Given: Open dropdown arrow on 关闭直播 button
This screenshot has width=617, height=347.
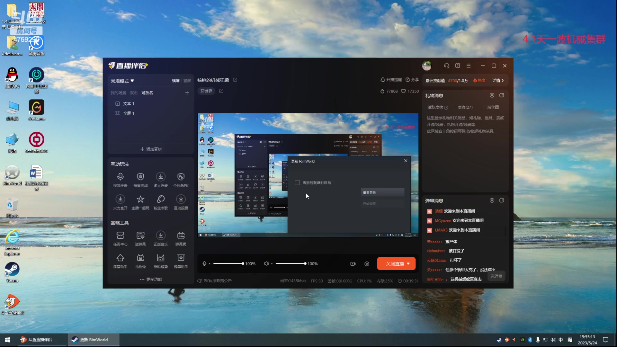Looking at the screenshot, I should click(408, 264).
